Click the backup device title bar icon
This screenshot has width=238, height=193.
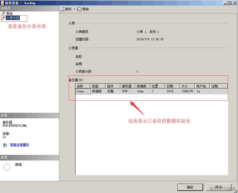(x=2, y=3)
